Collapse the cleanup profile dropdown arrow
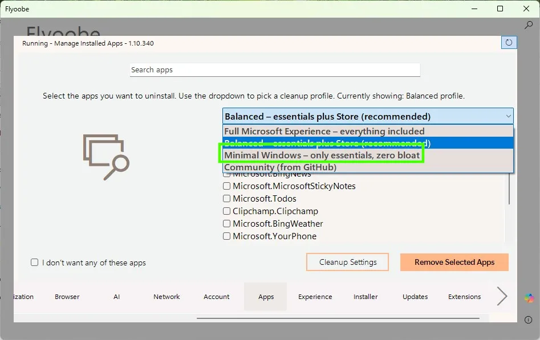The height and width of the screenshot is (340, 540). (508, 117)
